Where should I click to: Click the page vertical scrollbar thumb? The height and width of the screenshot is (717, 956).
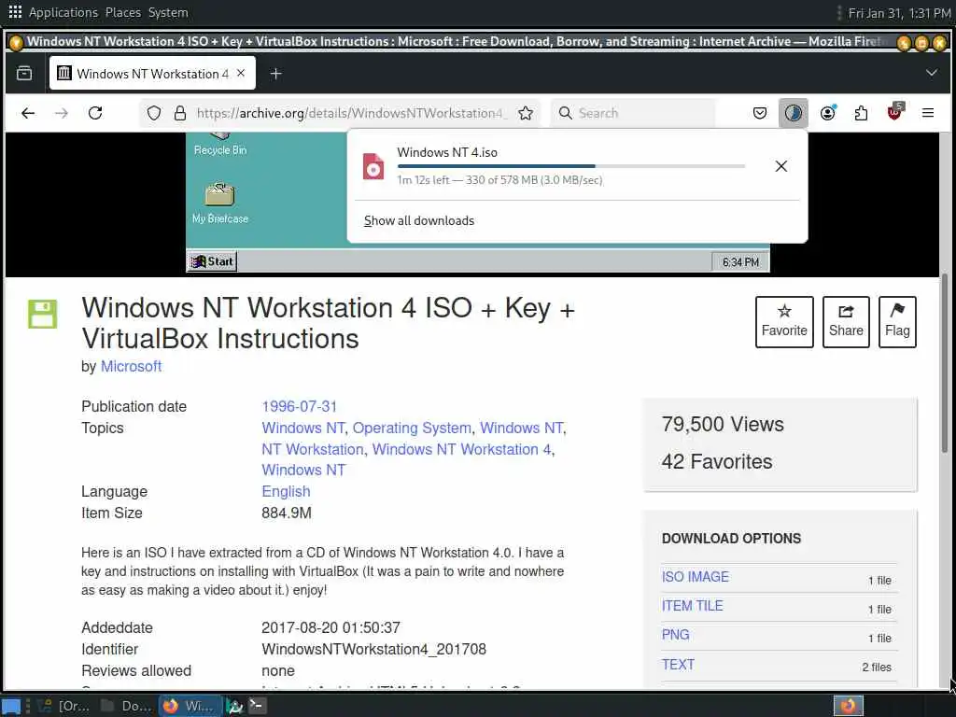pyautogui.click(x=945, y=363)
